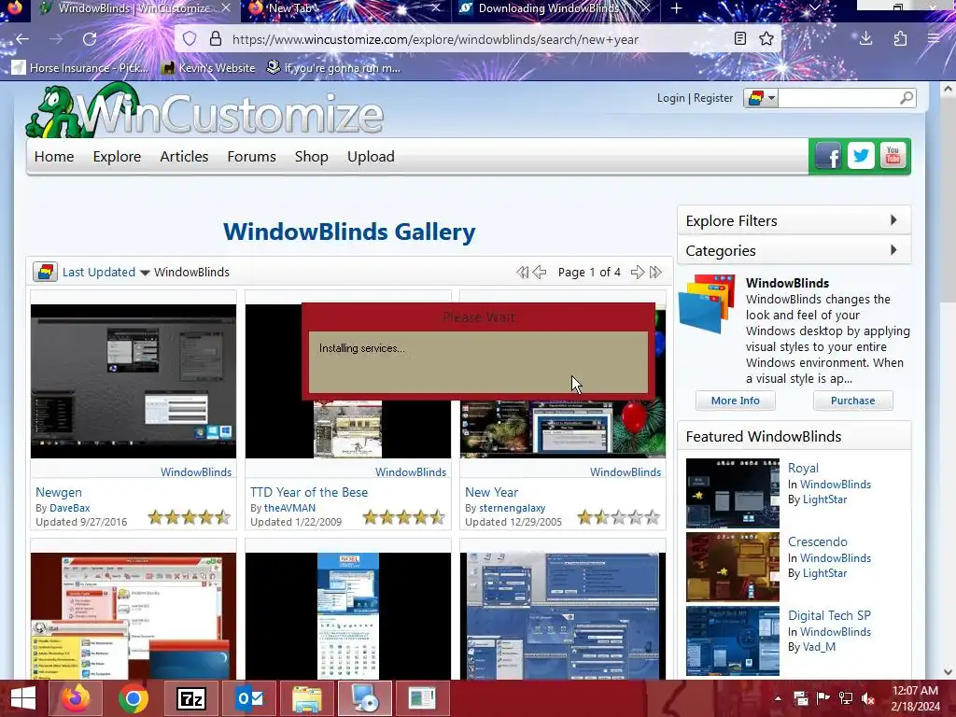
Task: Open the Forums menu item
Action: pyautogui.click(x=252, y=156)
